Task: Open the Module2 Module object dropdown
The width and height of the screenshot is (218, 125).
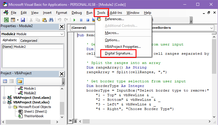Action: coord(62,34)
